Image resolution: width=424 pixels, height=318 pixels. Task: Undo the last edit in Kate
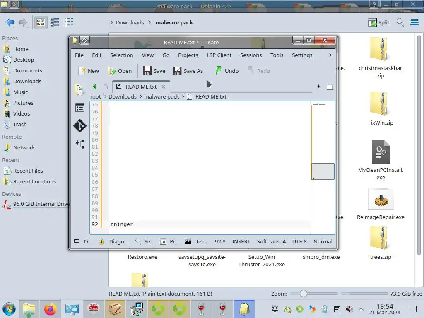227,71
